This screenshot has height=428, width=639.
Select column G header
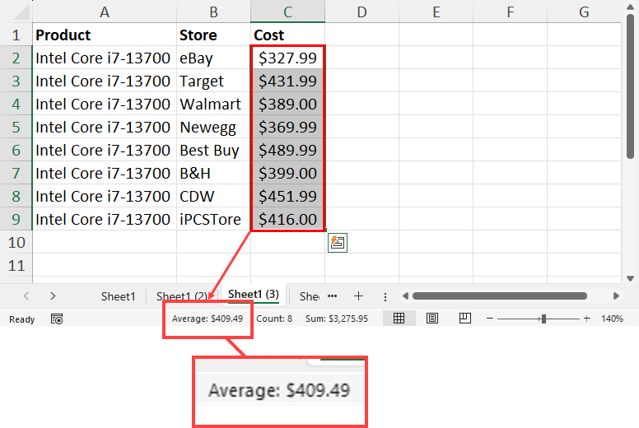coord(584,12)
